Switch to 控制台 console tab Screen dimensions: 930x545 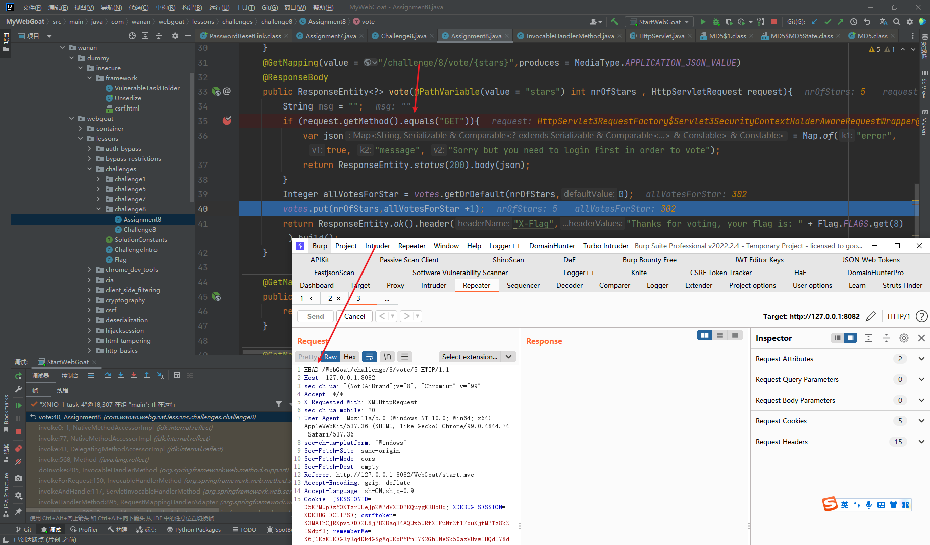pos(70,375)
